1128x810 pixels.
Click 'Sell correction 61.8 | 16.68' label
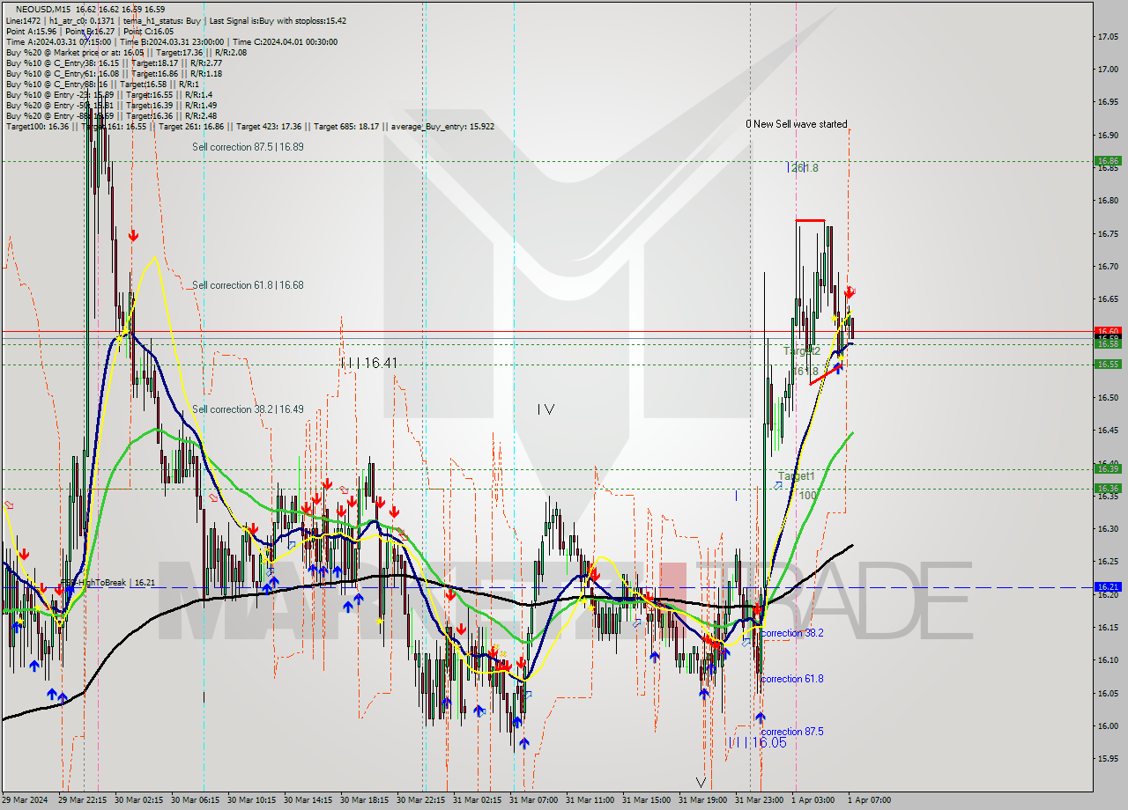tap(248, 285)
